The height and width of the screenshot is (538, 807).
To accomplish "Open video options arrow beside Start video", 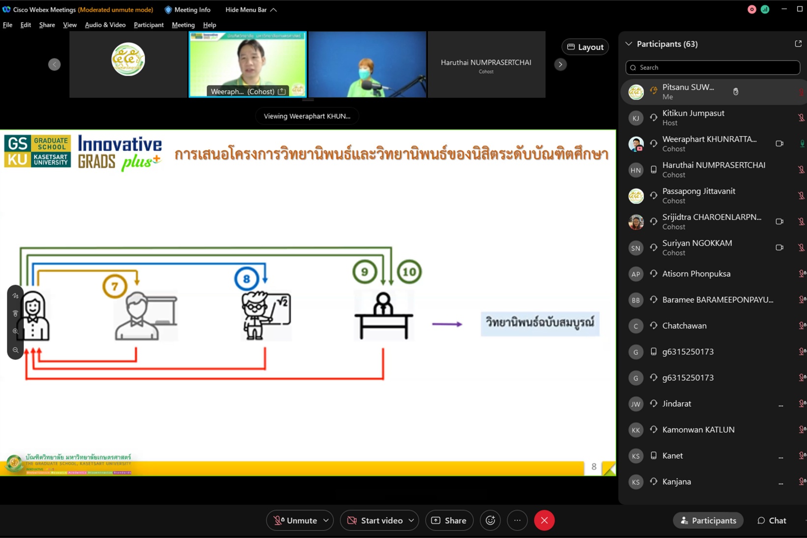I will (411, 520).
